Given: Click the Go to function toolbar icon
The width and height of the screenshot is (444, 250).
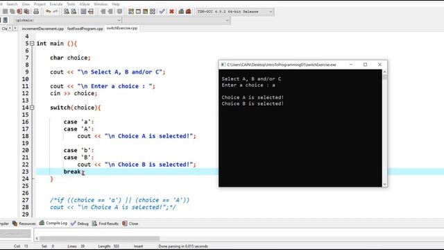Looking at the screenshot, I should (83, 12).
